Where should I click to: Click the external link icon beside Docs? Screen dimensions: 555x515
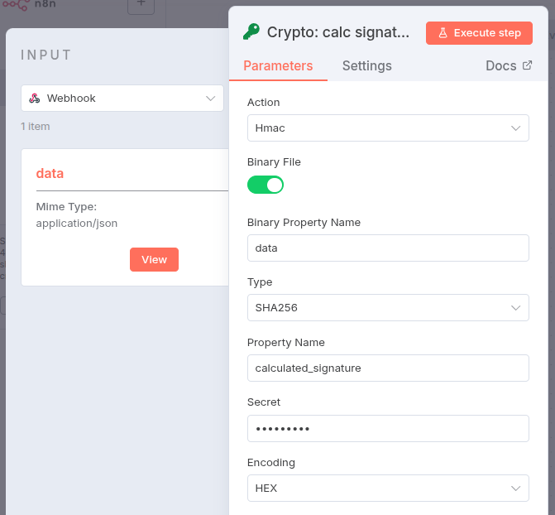(528, 65)
